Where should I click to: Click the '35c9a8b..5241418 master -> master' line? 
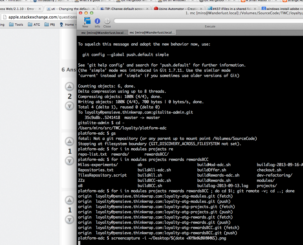122,118
